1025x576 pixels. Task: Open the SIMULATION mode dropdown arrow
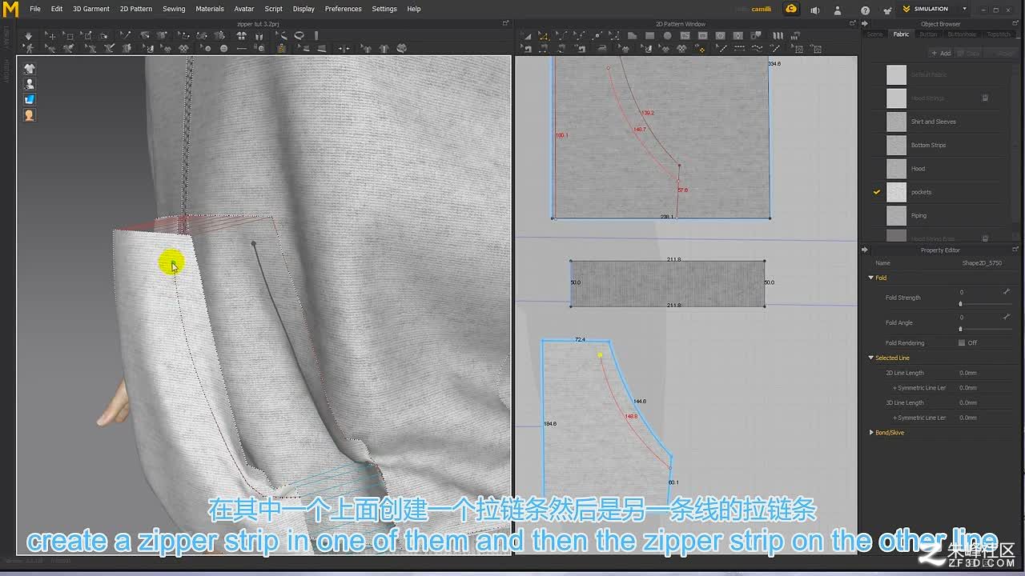point(964,9)
